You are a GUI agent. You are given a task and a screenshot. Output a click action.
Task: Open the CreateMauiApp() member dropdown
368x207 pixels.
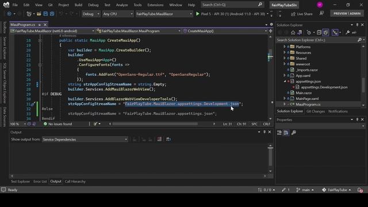225,31
